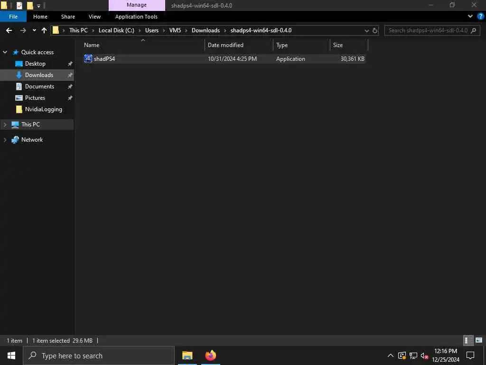Click This PC in address breadcrumb

tap(78, 30)
